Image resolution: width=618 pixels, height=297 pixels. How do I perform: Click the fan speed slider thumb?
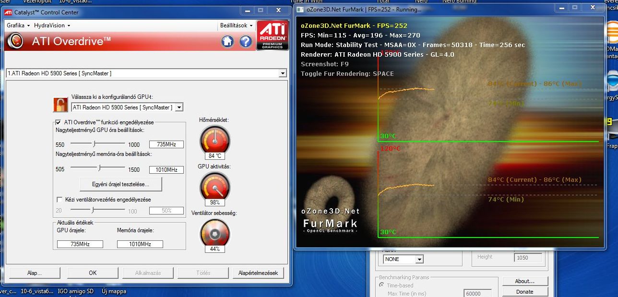point(92,210)
